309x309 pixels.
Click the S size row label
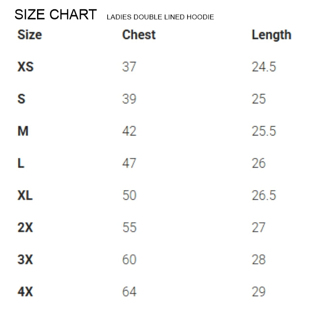[21, 99]
